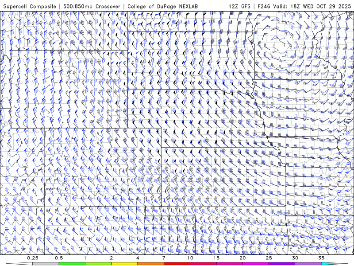Select the bright green color bar segment

coord(72,264)
